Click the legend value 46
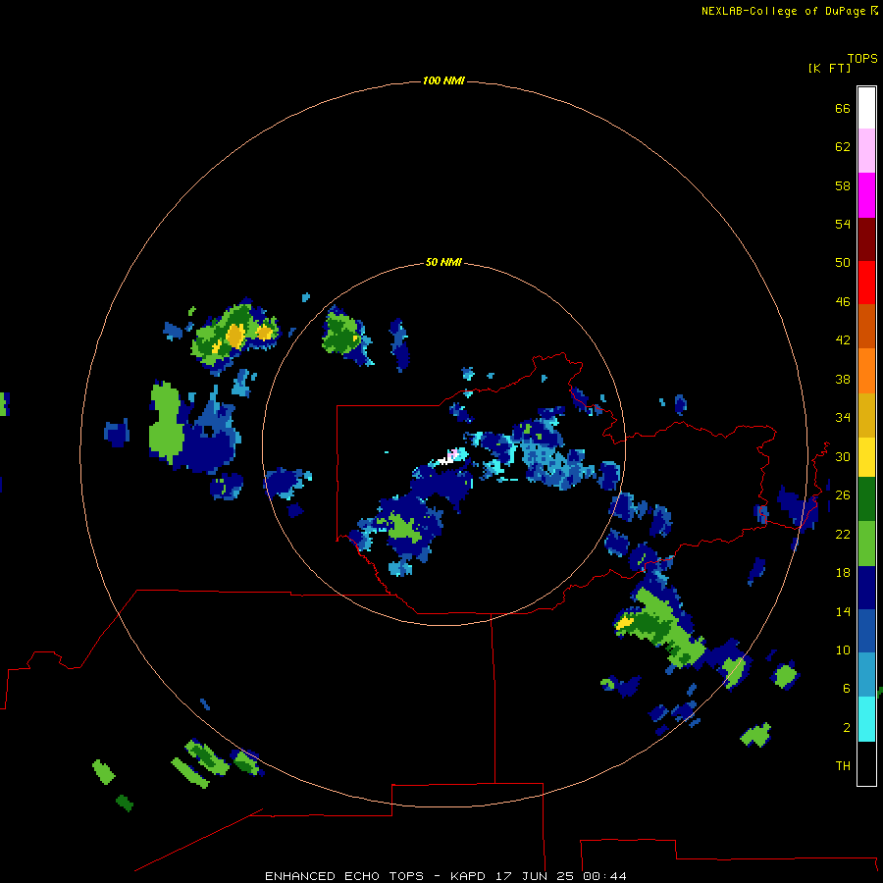The height and width of the screenshot is (883, 883). [x=843, y=302]
